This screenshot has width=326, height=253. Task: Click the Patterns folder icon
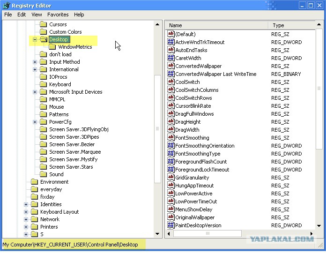tap(43, 114)
